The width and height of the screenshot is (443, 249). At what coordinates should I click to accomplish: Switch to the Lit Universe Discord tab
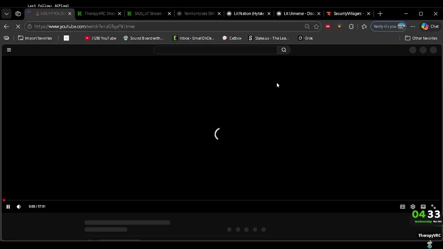pyautogui.click(x=299, y=13)
